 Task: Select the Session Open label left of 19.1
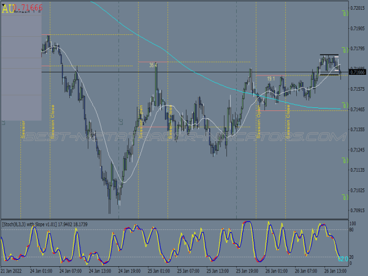tap(259, 122)
